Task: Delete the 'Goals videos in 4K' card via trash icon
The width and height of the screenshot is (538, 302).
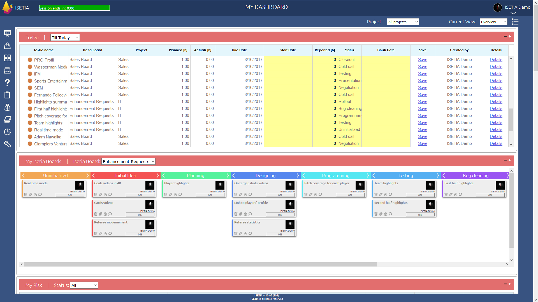Action: 96,194
